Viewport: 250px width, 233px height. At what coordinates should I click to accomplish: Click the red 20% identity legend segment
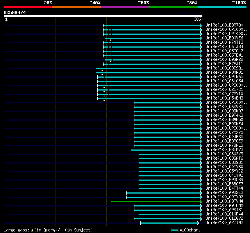click(28, 7)
